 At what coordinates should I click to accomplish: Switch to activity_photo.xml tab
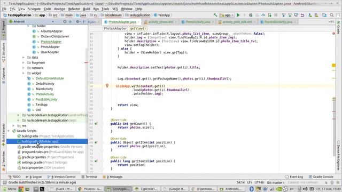tap(160, 22)
